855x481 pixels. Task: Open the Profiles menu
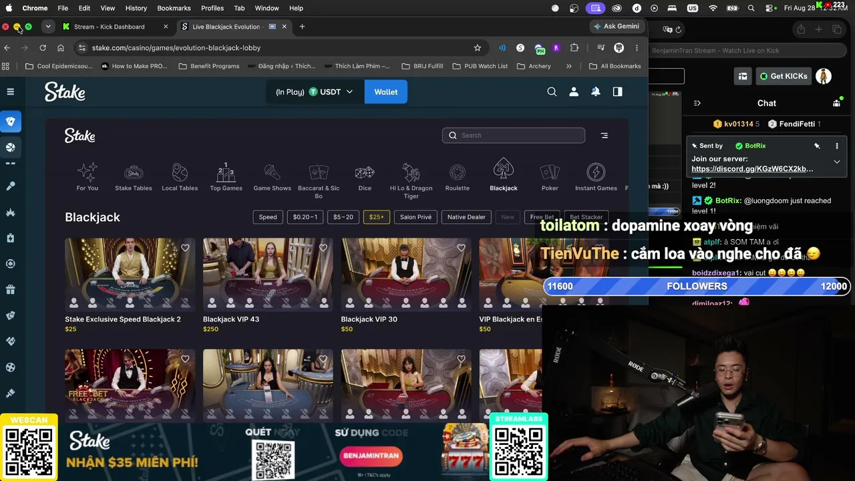pos(212,8)
